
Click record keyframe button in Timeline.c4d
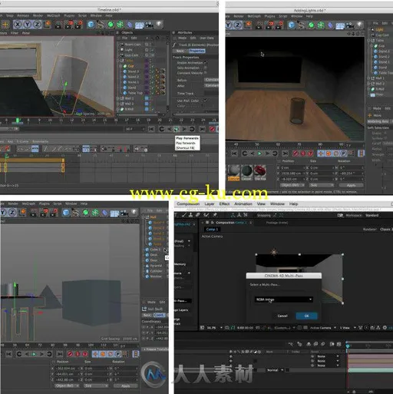(212, 129)
